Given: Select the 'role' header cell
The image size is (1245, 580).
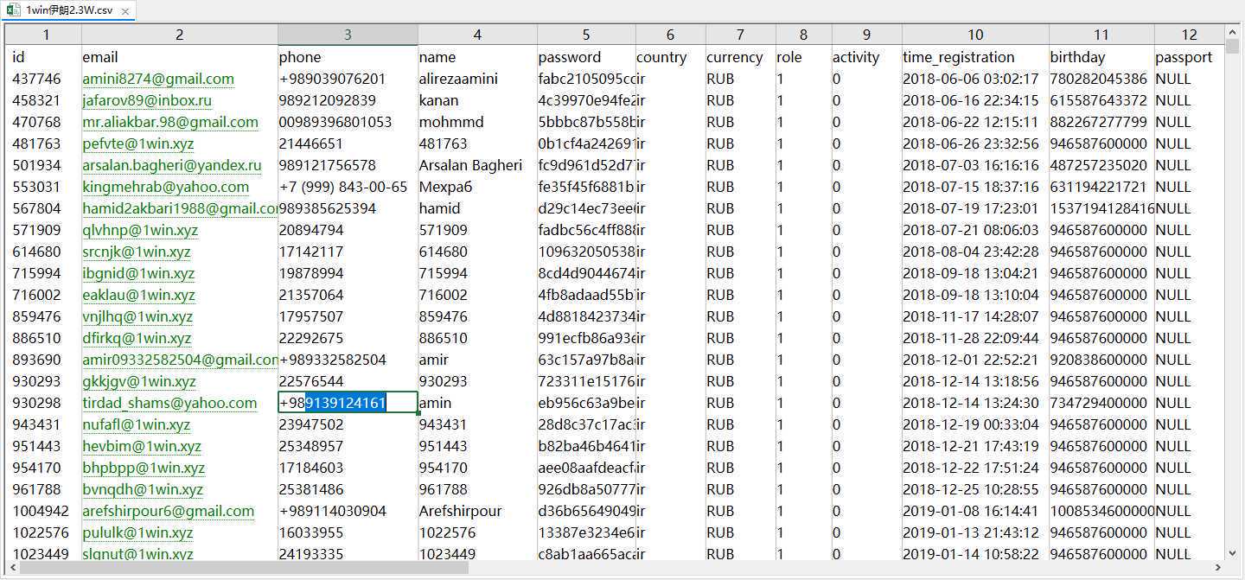Looking at the screenshot, I should click(x=803, y=57).
